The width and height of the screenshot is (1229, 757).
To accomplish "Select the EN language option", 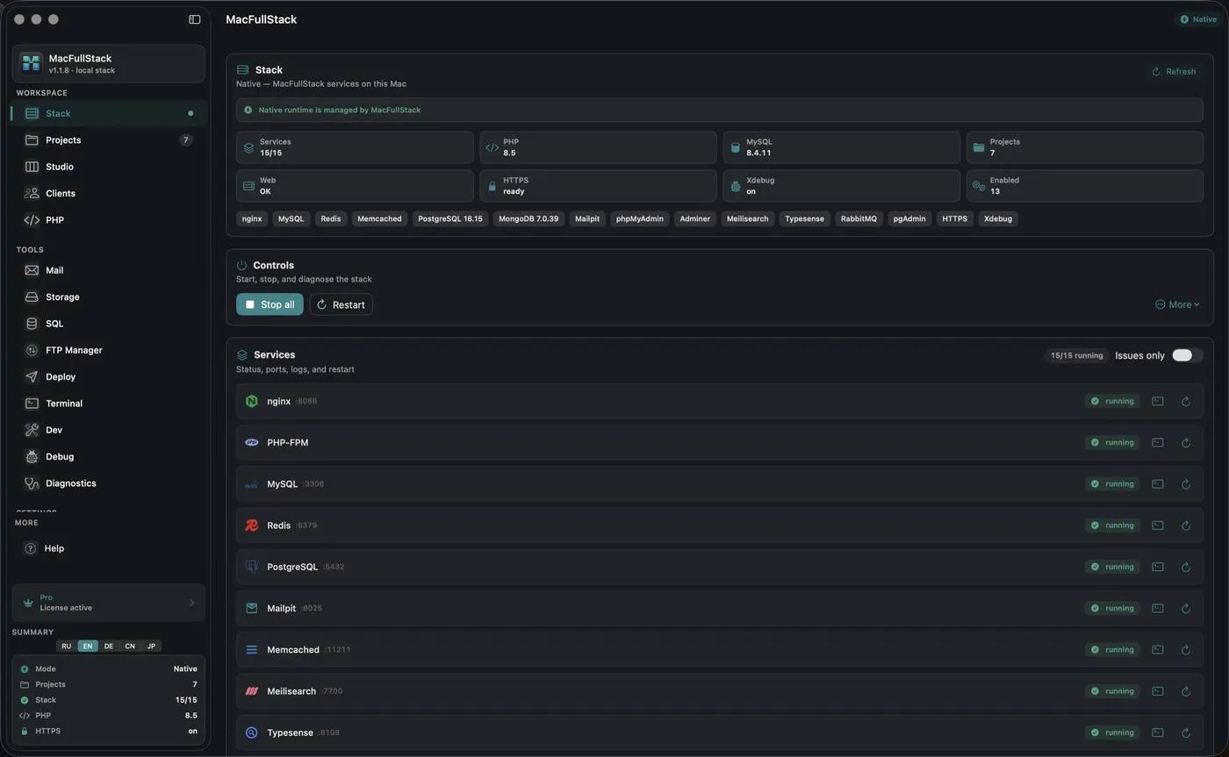I will pyautogui.click(x=88, y=646).
